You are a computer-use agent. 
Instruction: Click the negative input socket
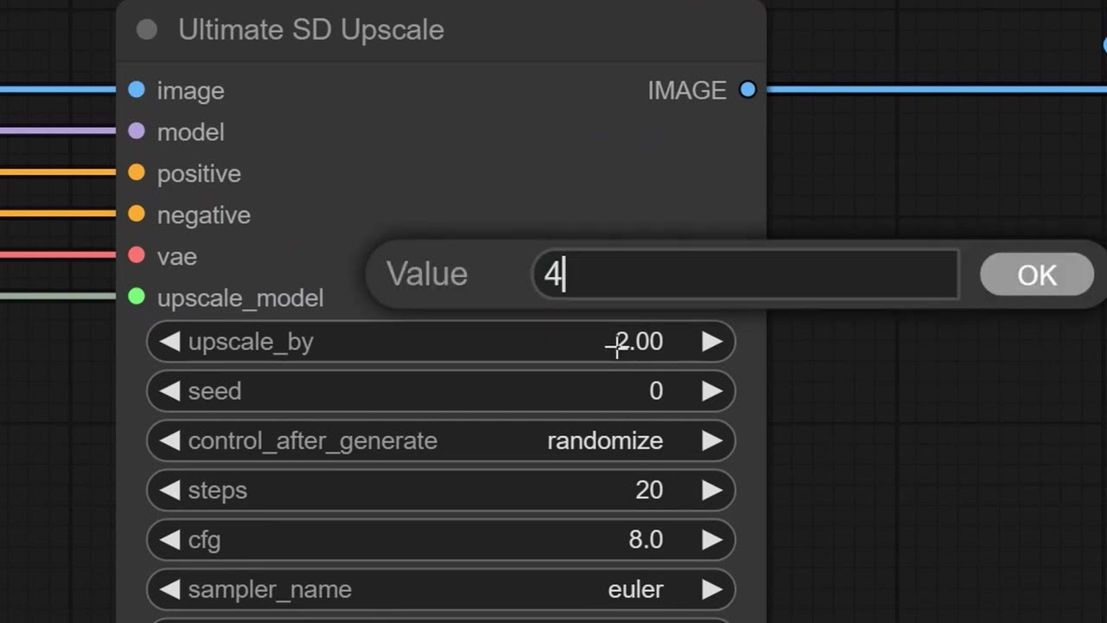[x=137, y=214]
